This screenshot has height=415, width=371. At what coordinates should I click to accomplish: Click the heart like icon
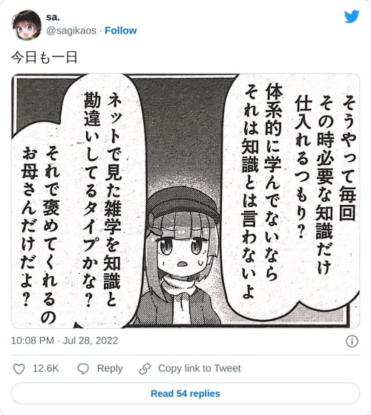pos(19,369)
